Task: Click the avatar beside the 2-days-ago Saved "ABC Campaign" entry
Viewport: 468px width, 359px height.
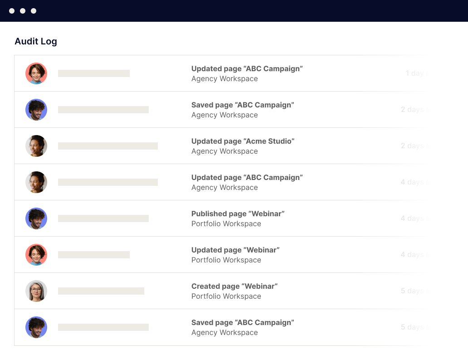Action: tap(36, 110)
